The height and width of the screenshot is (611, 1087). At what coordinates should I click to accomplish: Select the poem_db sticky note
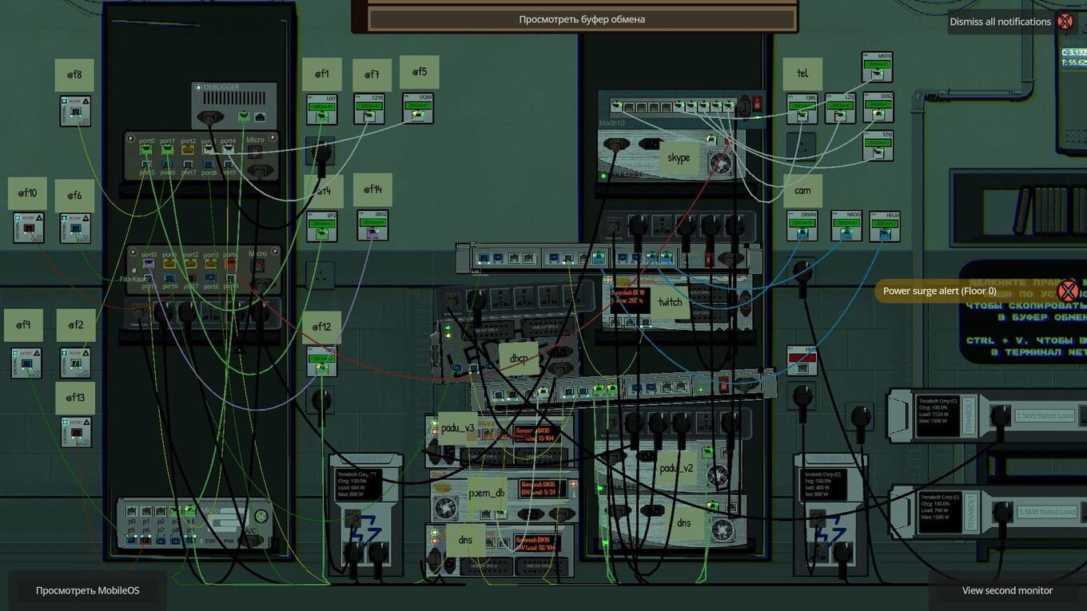click(487, 493)
